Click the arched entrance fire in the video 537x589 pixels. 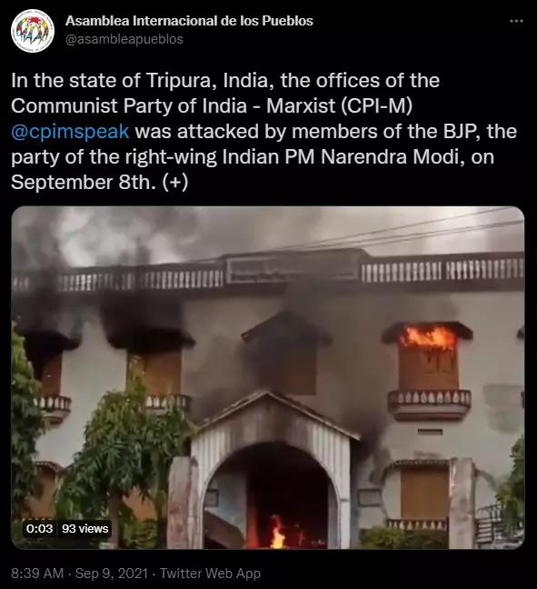click(x=276, y=533)
